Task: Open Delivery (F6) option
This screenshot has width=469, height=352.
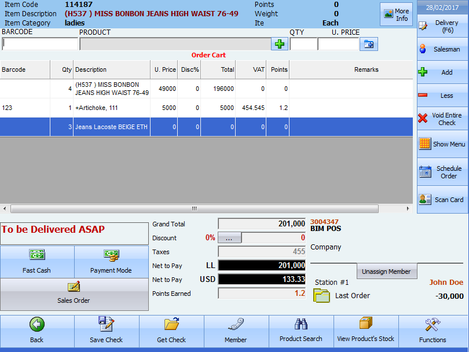Action: pyautogui.click(x=442, y=26)
